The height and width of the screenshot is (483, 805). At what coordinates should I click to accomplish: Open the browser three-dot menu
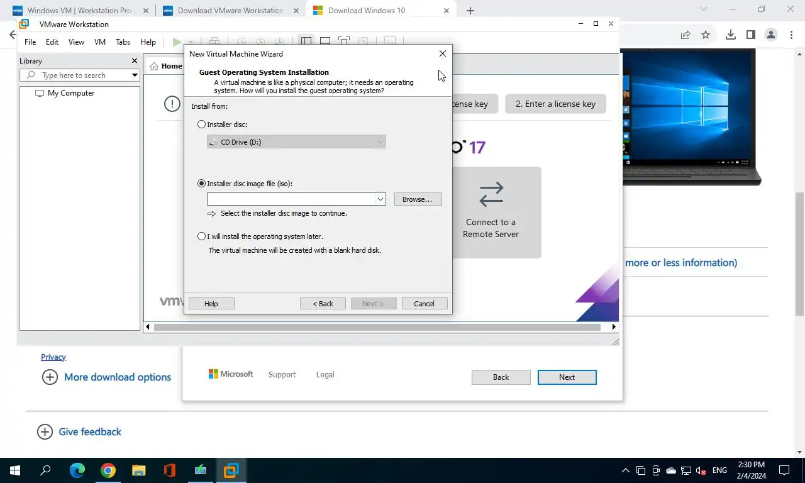(792, 35)
